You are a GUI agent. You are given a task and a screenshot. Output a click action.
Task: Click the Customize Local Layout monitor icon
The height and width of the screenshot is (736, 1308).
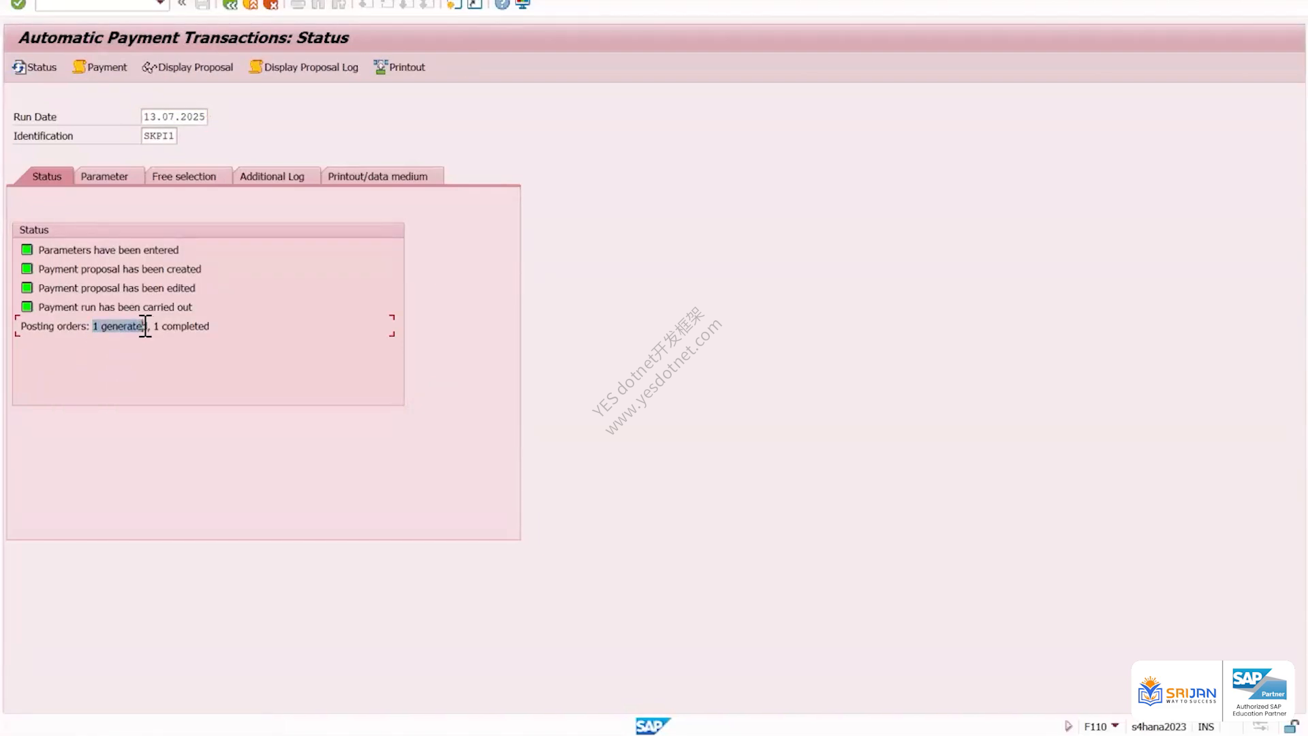(523, 4)
